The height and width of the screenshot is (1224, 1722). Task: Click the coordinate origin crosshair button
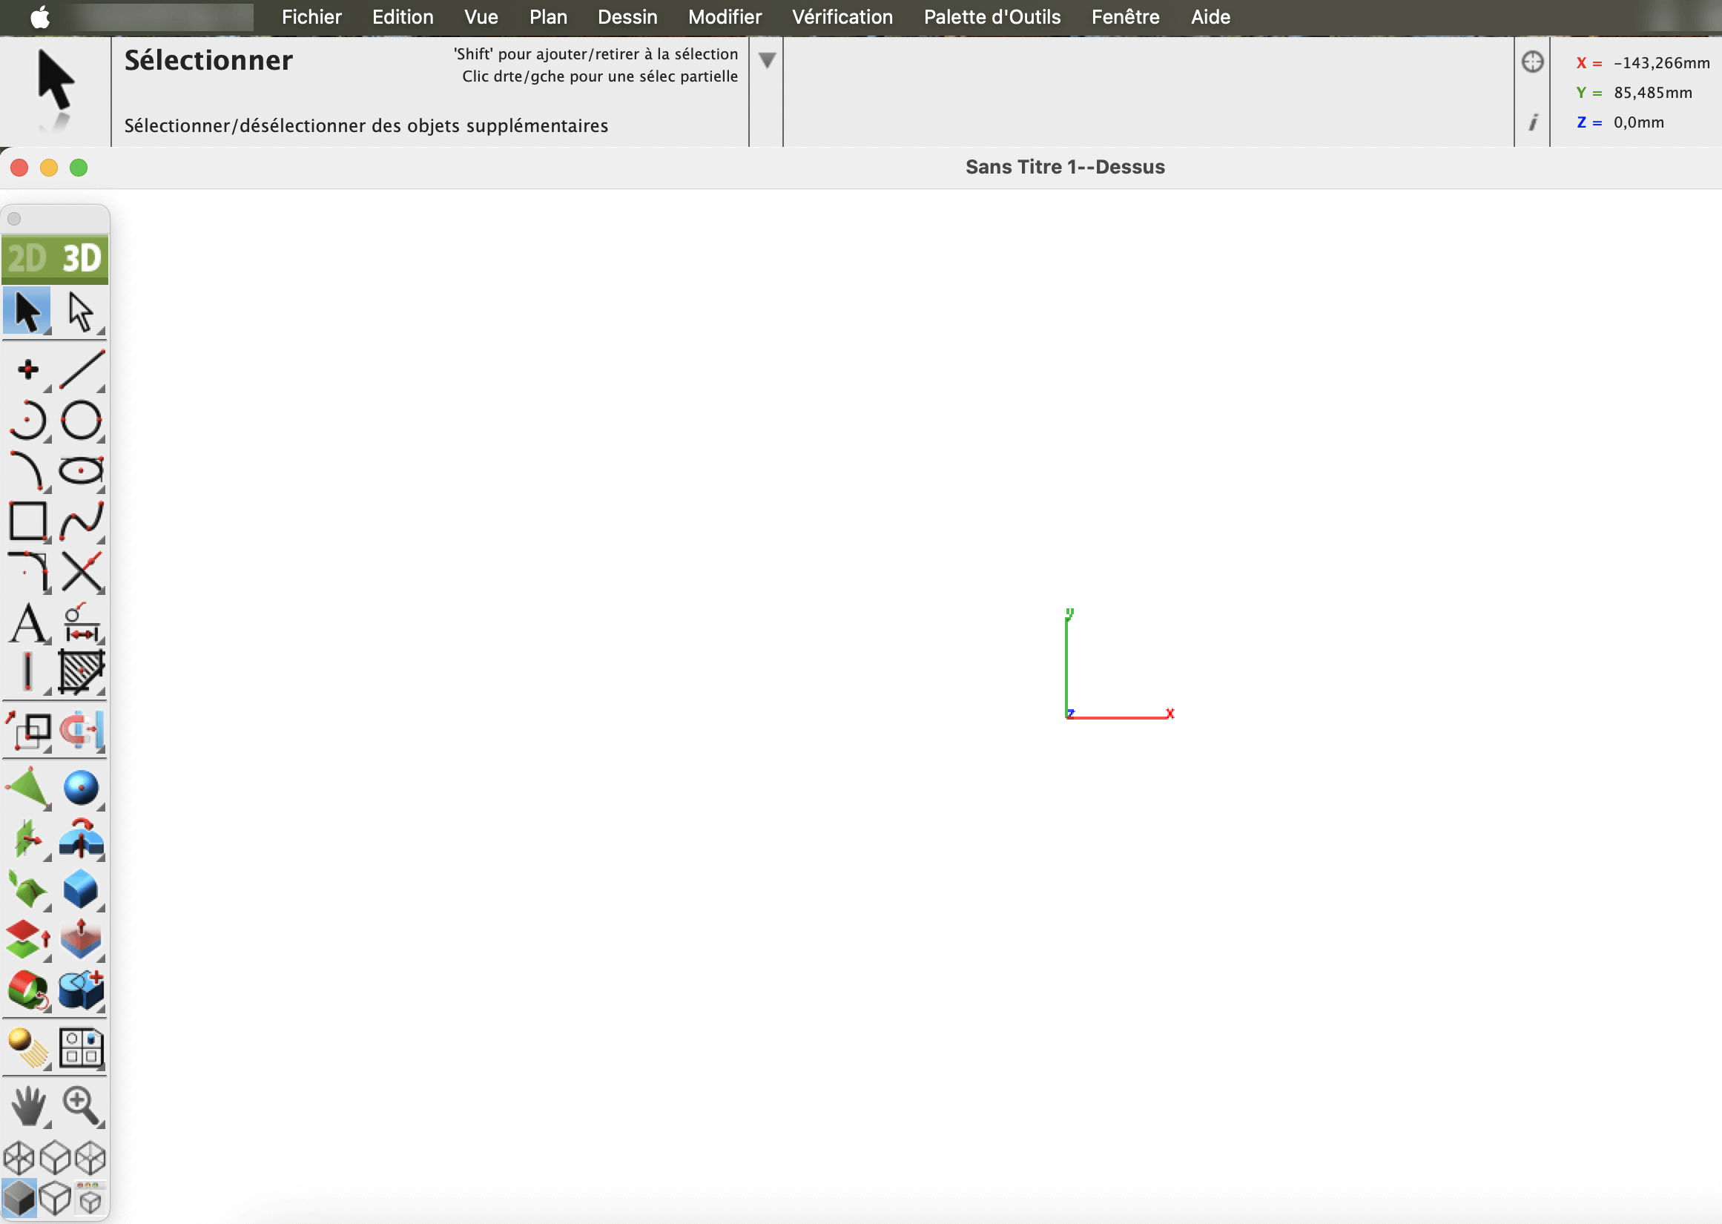(x=1532, y=62)
